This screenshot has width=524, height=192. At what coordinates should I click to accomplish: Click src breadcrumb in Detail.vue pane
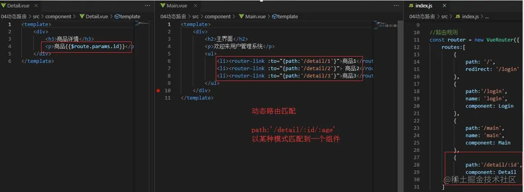pyautogui.click(x=36, y=16)
